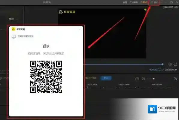Click the blue 导出 export button

[106, 78]
